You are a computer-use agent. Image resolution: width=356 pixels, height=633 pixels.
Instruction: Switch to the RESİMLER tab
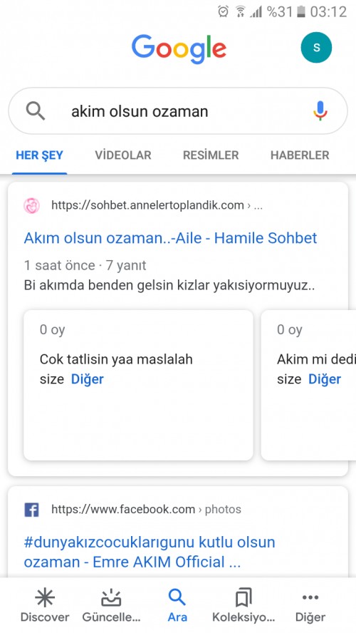click(211, 155)
